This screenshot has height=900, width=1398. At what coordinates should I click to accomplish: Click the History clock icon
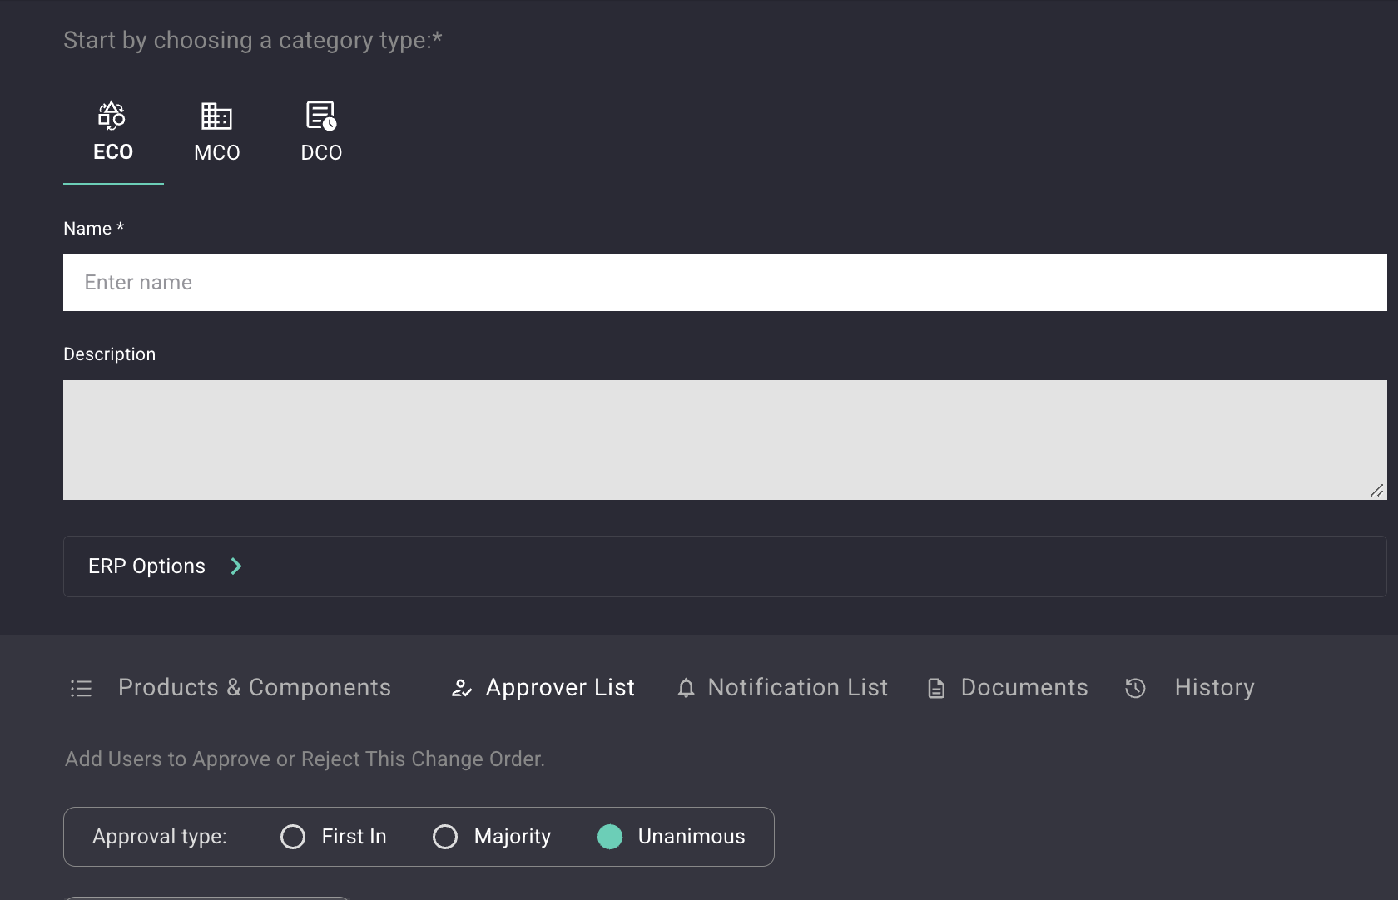[1135, 688]
